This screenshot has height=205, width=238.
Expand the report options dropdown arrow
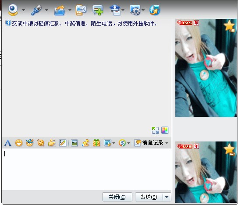point(123,10)
